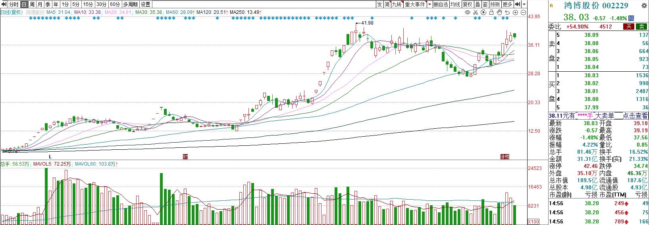The width and height of the screenshot is (649, 225).
Task: Select the 年 yearly period
Action: 56,4
